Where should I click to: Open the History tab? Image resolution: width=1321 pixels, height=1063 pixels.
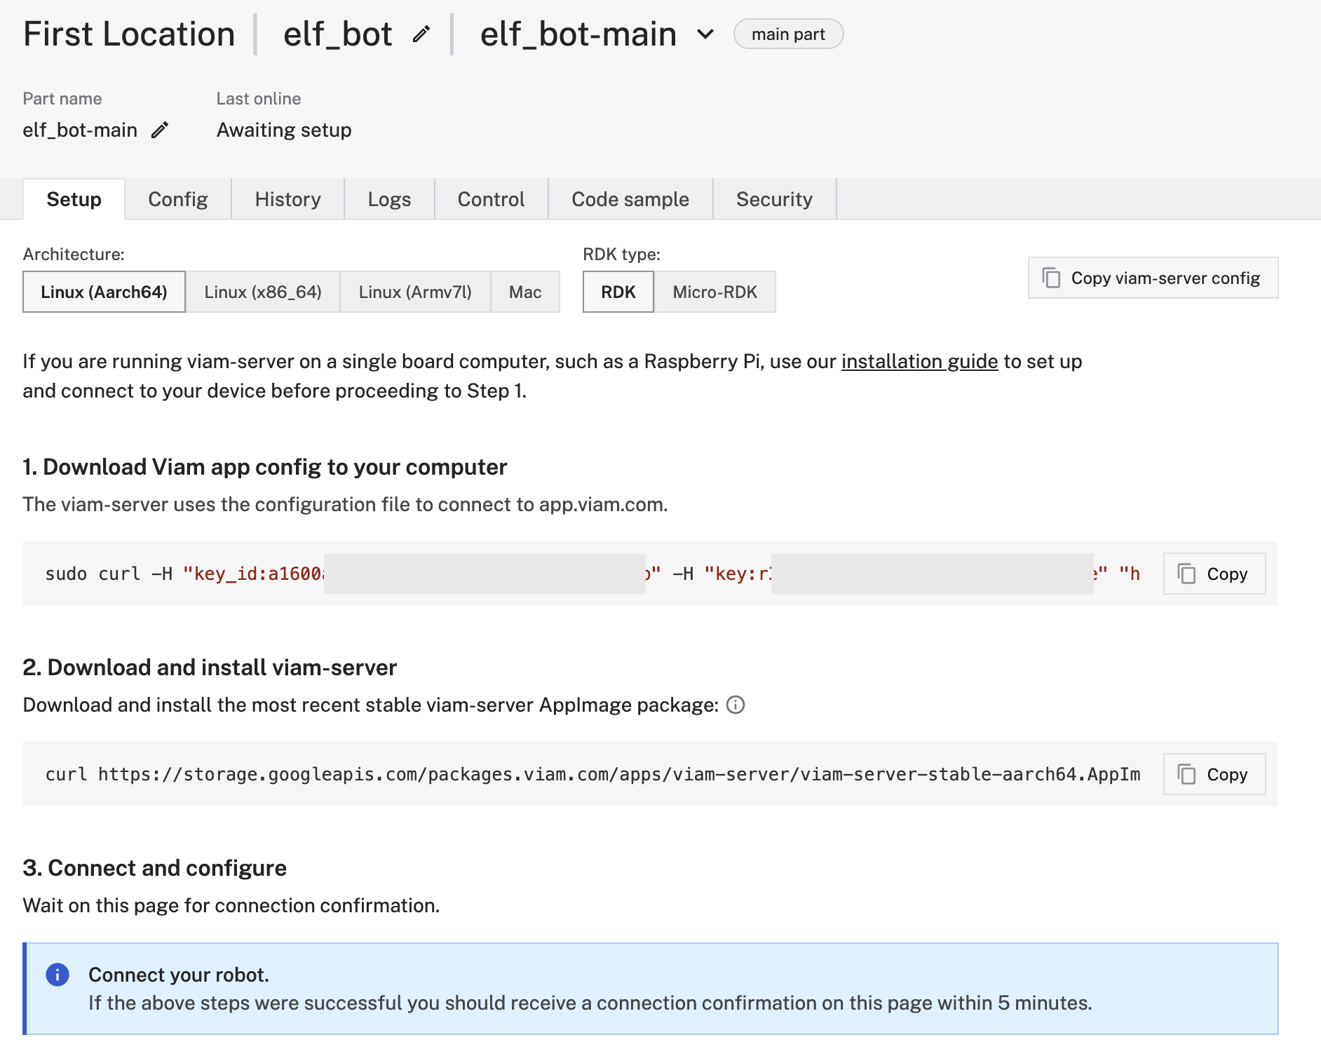288,199
